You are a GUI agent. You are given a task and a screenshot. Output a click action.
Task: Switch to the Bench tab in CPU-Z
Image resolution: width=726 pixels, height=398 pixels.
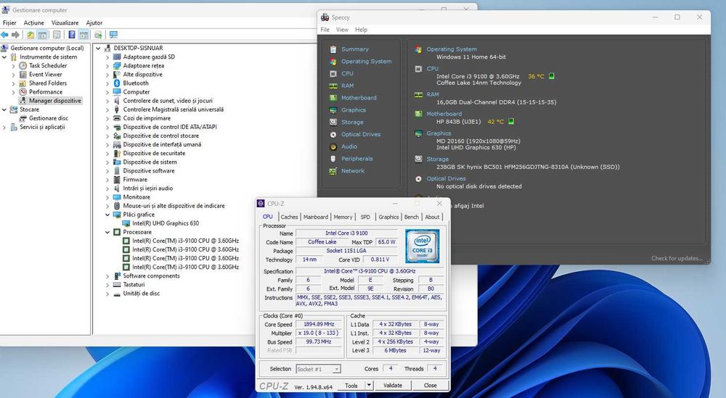click(x=411, y=217)
